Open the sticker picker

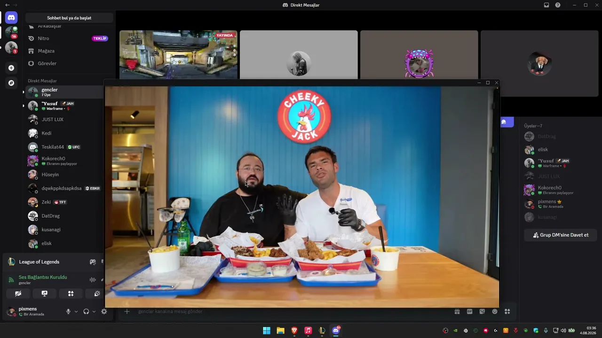pos(482,311)
